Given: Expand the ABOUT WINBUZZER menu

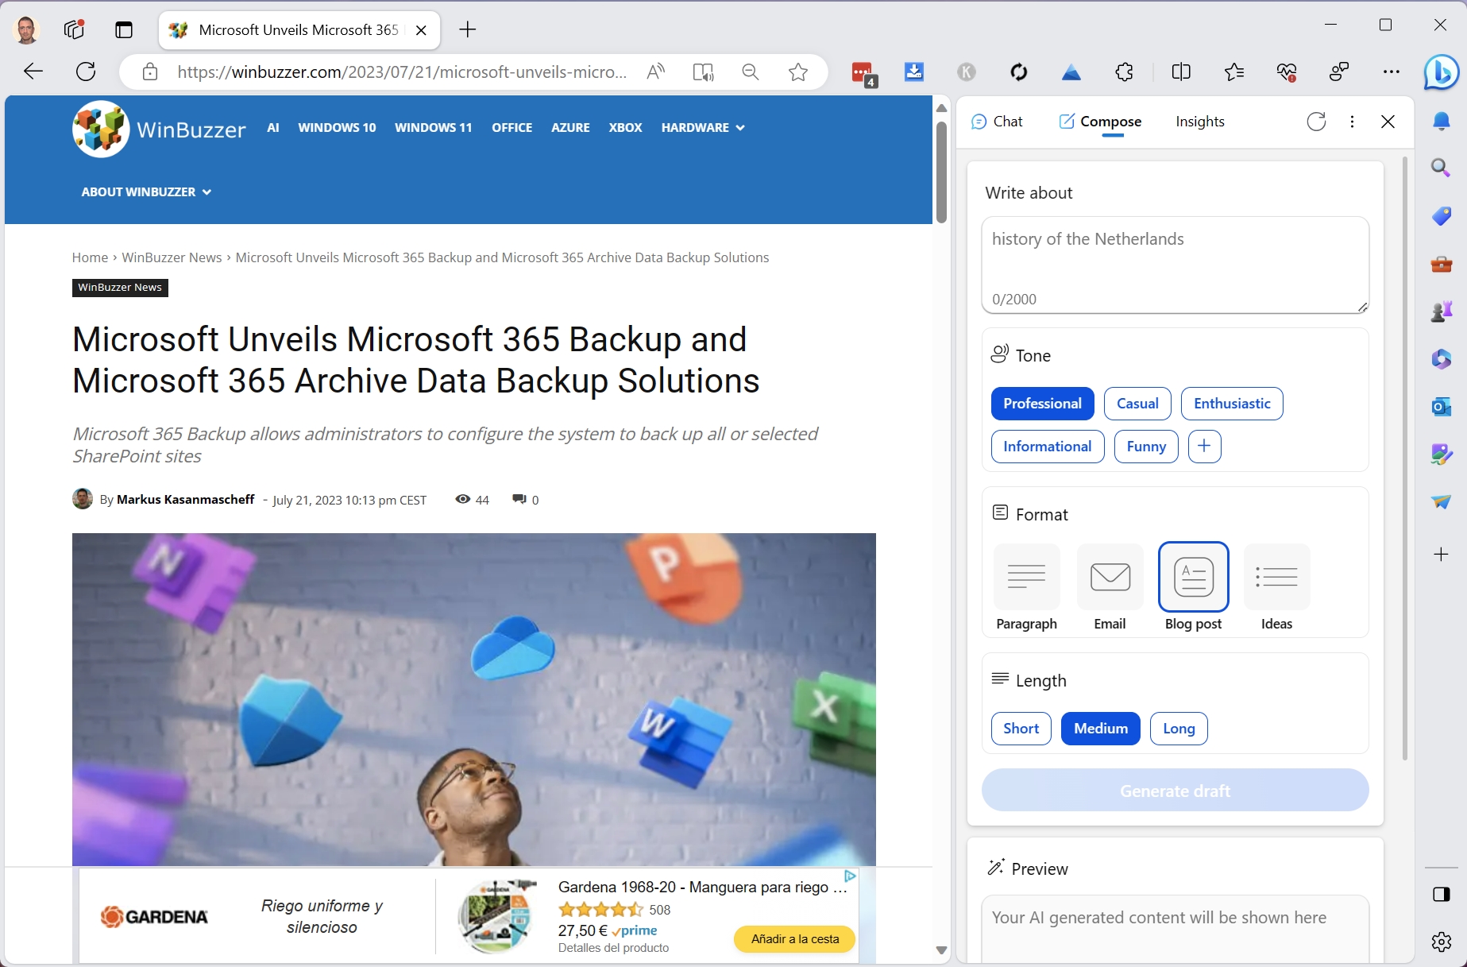Looking at the screenshot, I should point(145,191).
